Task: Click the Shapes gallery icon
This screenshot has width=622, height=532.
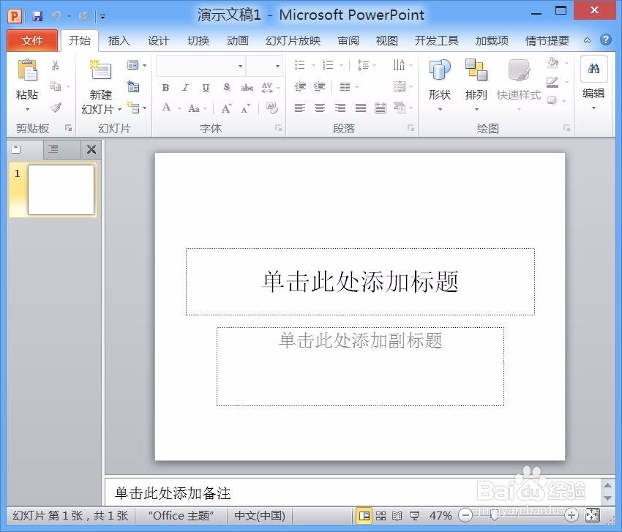Action: 440,70
